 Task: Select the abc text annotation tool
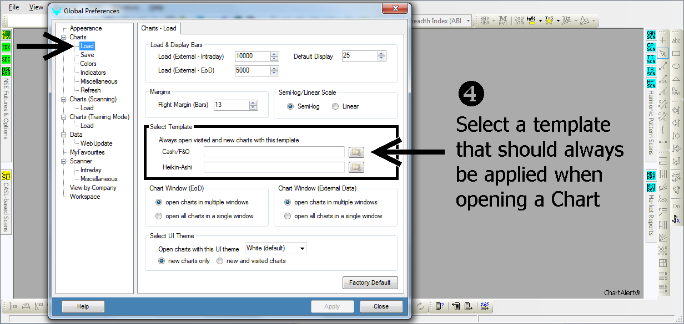click(676, 40)
